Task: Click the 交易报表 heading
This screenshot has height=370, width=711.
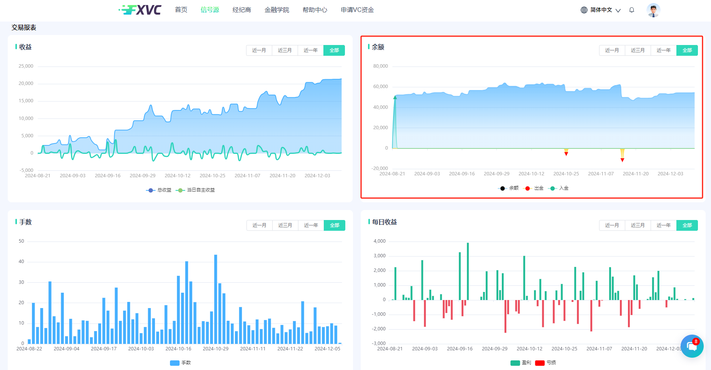Action: click(x=24, y=28)
